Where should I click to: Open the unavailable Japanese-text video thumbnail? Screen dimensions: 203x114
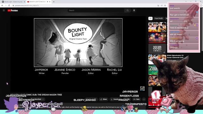157,48
